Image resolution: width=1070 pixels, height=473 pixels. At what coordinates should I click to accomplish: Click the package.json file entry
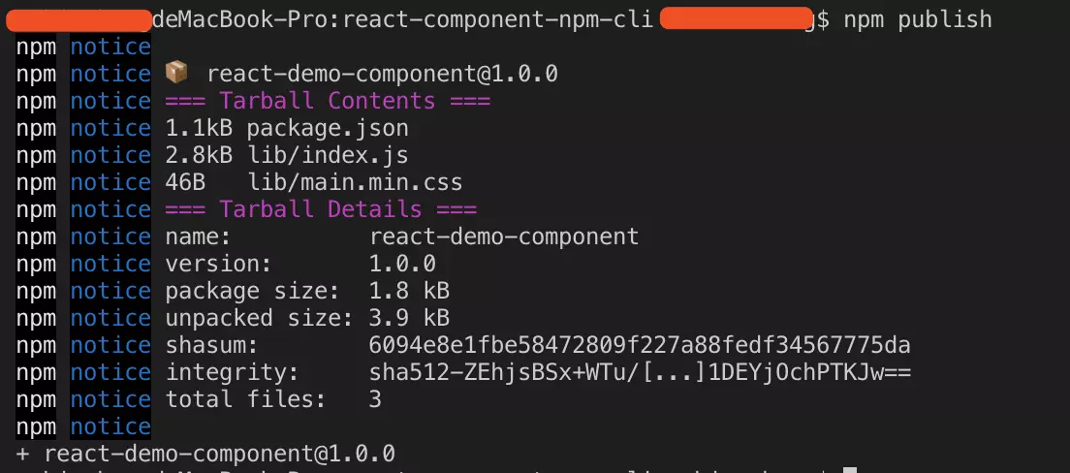click(328, 128)
